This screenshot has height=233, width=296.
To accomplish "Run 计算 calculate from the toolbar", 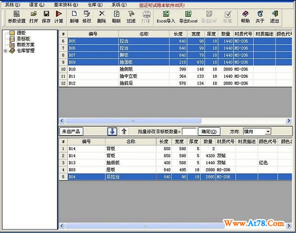I will pos(59,17).
